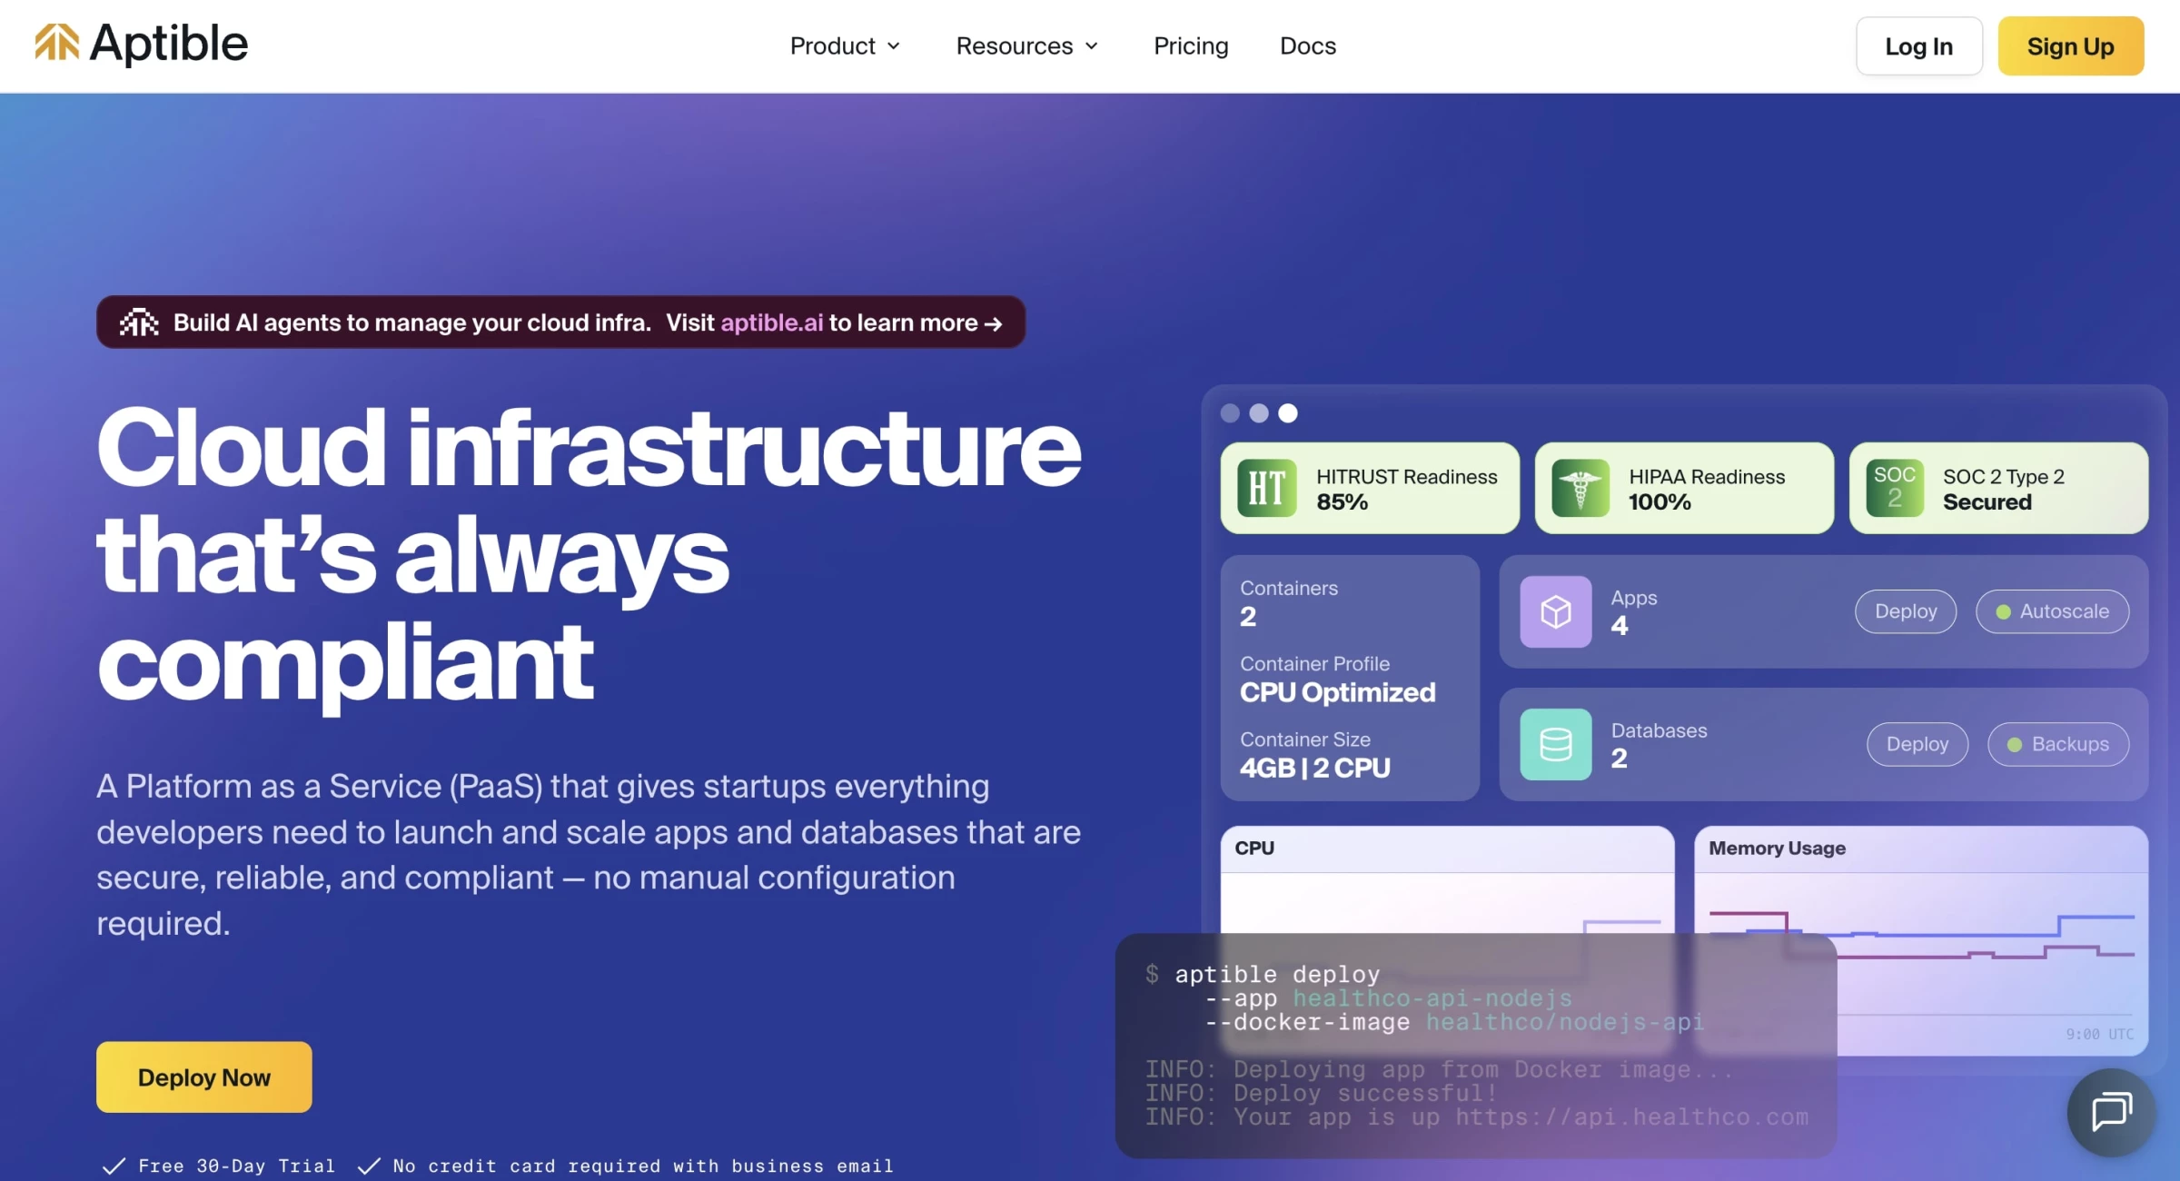Open the Product menu
This screenshot has width=2180, height=1181.
coord(845,46)
